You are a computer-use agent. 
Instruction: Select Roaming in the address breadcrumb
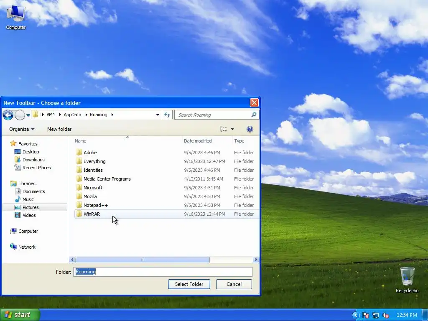pyautogui.click(x=99, y=115)
